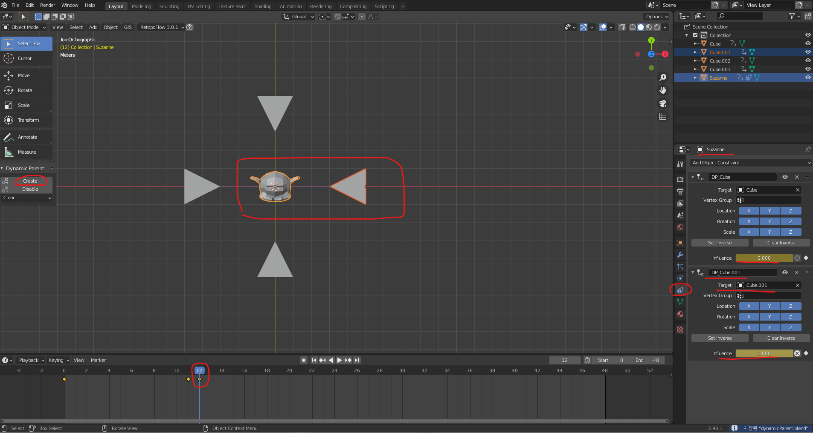Toggle DP_Cube constraint visibility
The image size is (813, 433).
[785, 177]
